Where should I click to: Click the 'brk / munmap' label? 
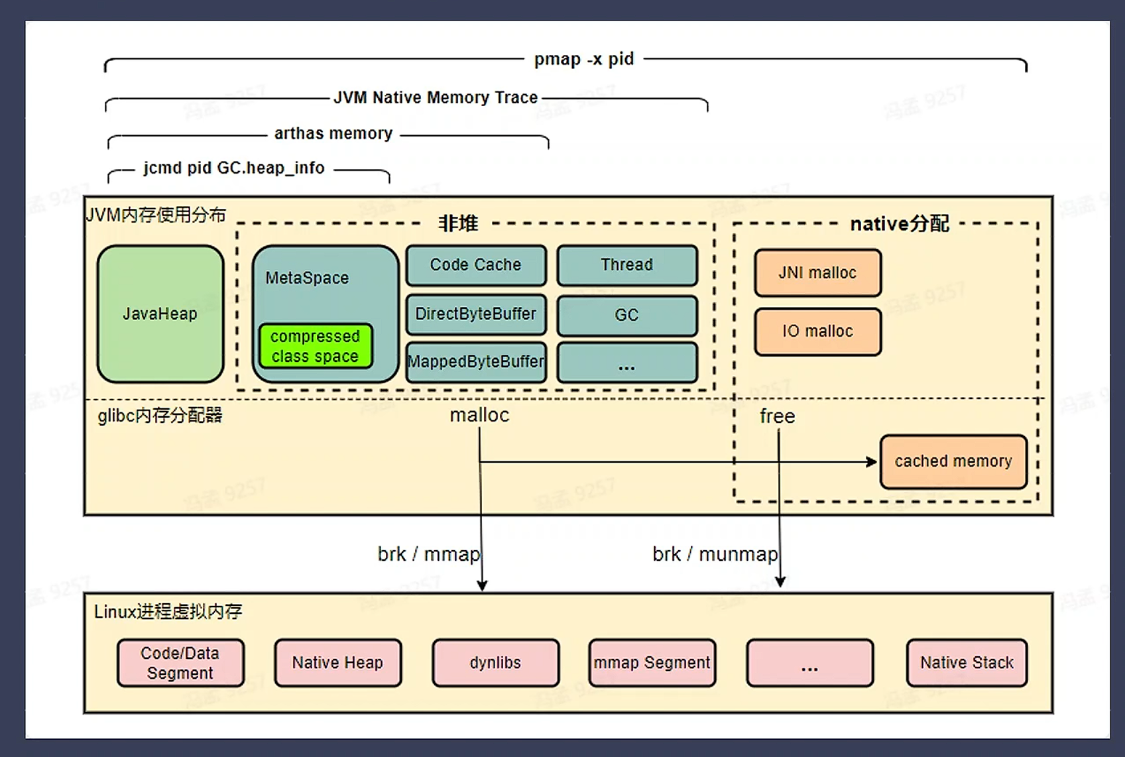pos(715,554)
